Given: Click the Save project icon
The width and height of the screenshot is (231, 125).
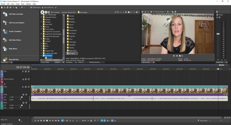Looking at the screenshot, I should 7,7.
